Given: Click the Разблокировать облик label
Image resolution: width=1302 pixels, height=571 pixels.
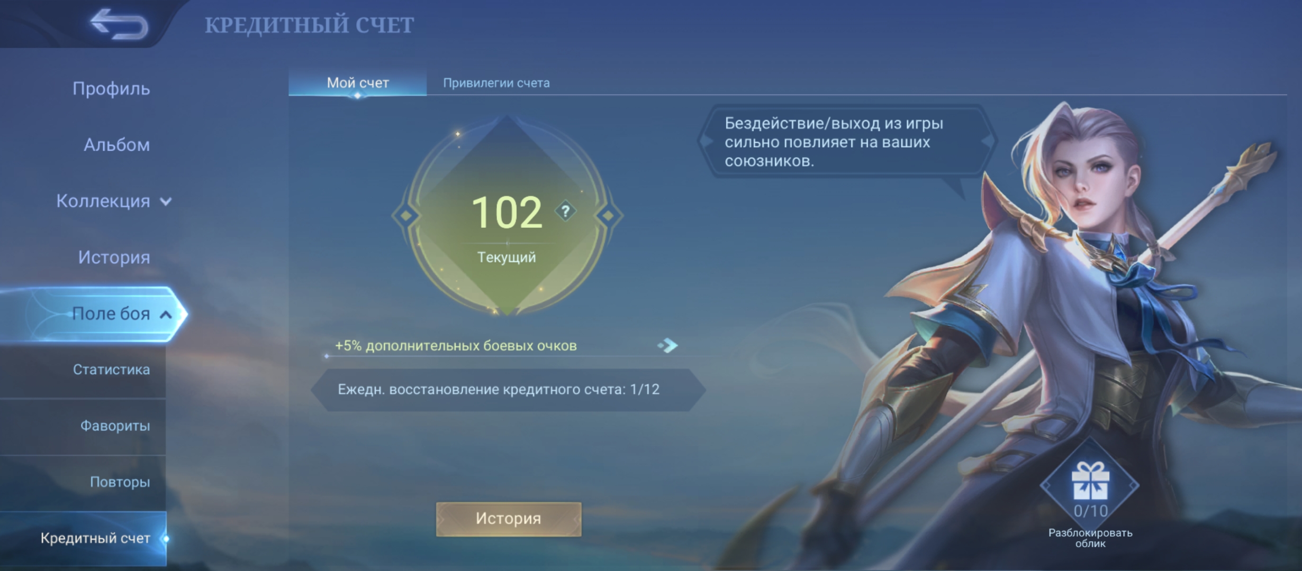Looking at the screenshot, I should click(x=1090, y=538).
